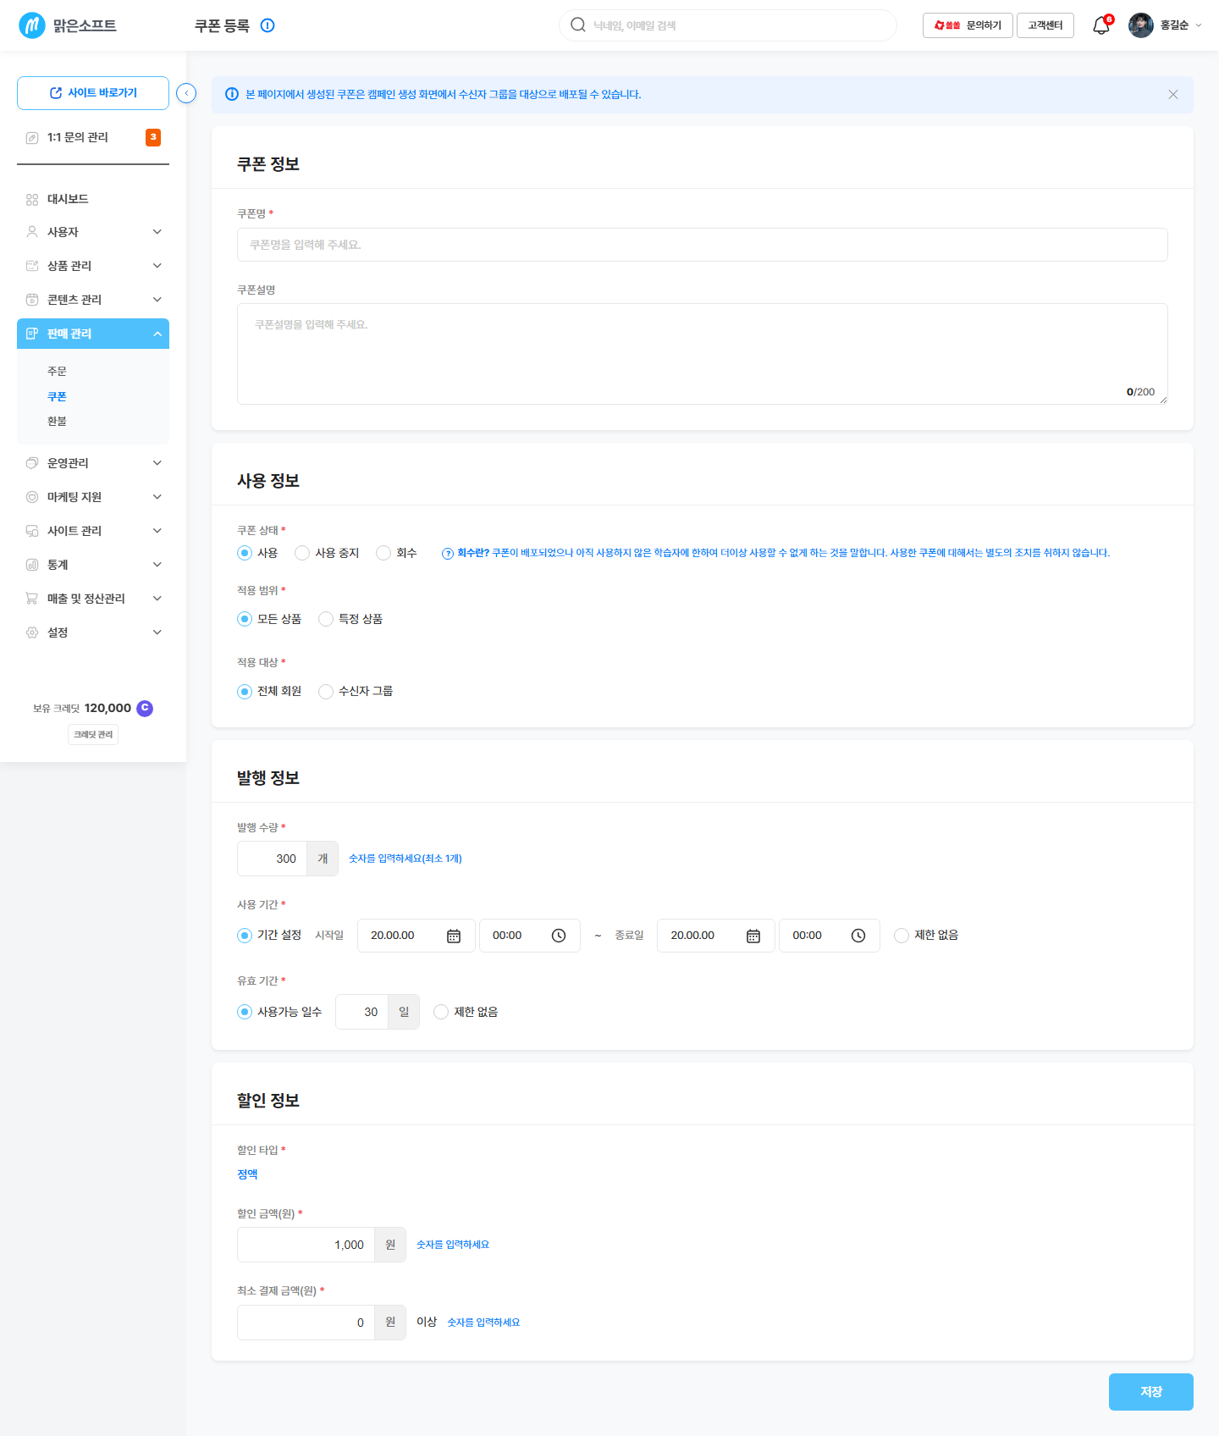Expand the 설정 menu chevron
Viewport: 1219px width, 1436px height.
click(157, 632)
